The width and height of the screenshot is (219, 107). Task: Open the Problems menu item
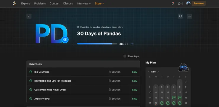[40, 4]
